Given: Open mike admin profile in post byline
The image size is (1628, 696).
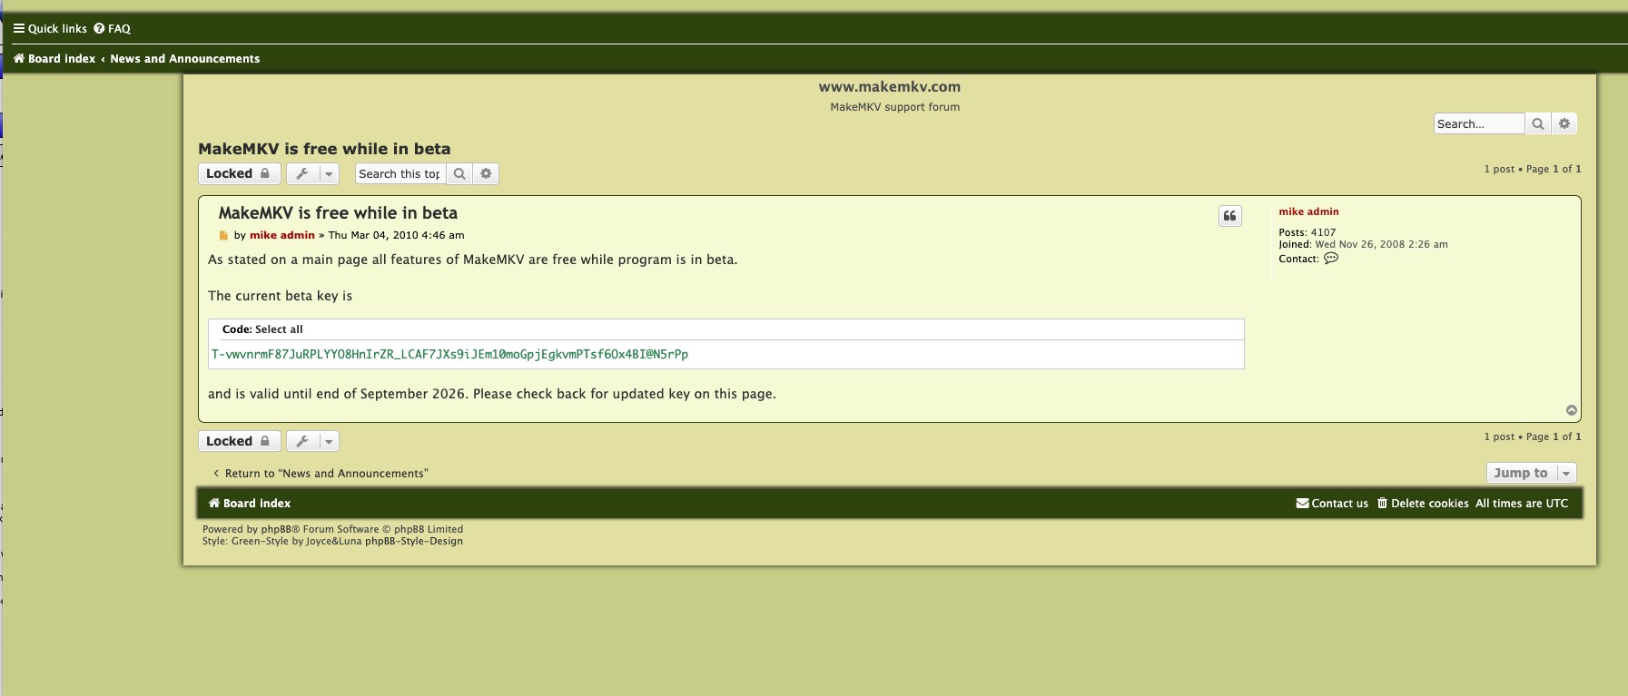Looking at the screenshot, I should 282,235.
